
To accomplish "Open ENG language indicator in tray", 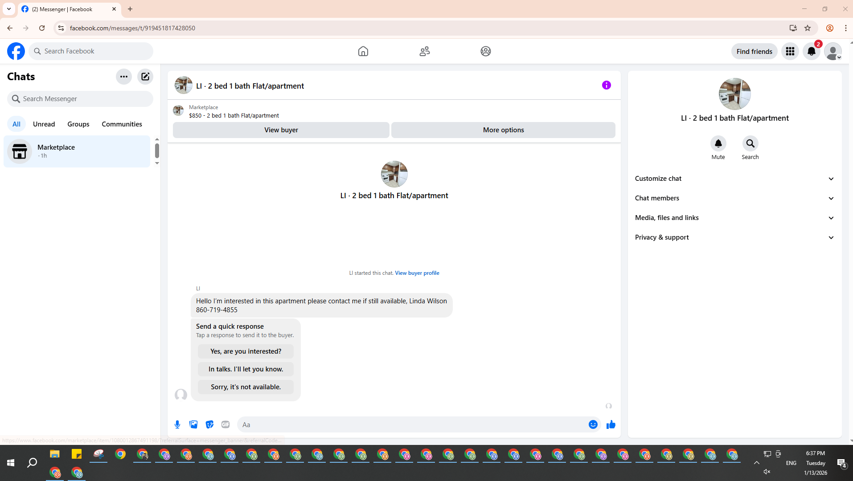I will pos(791,463).
